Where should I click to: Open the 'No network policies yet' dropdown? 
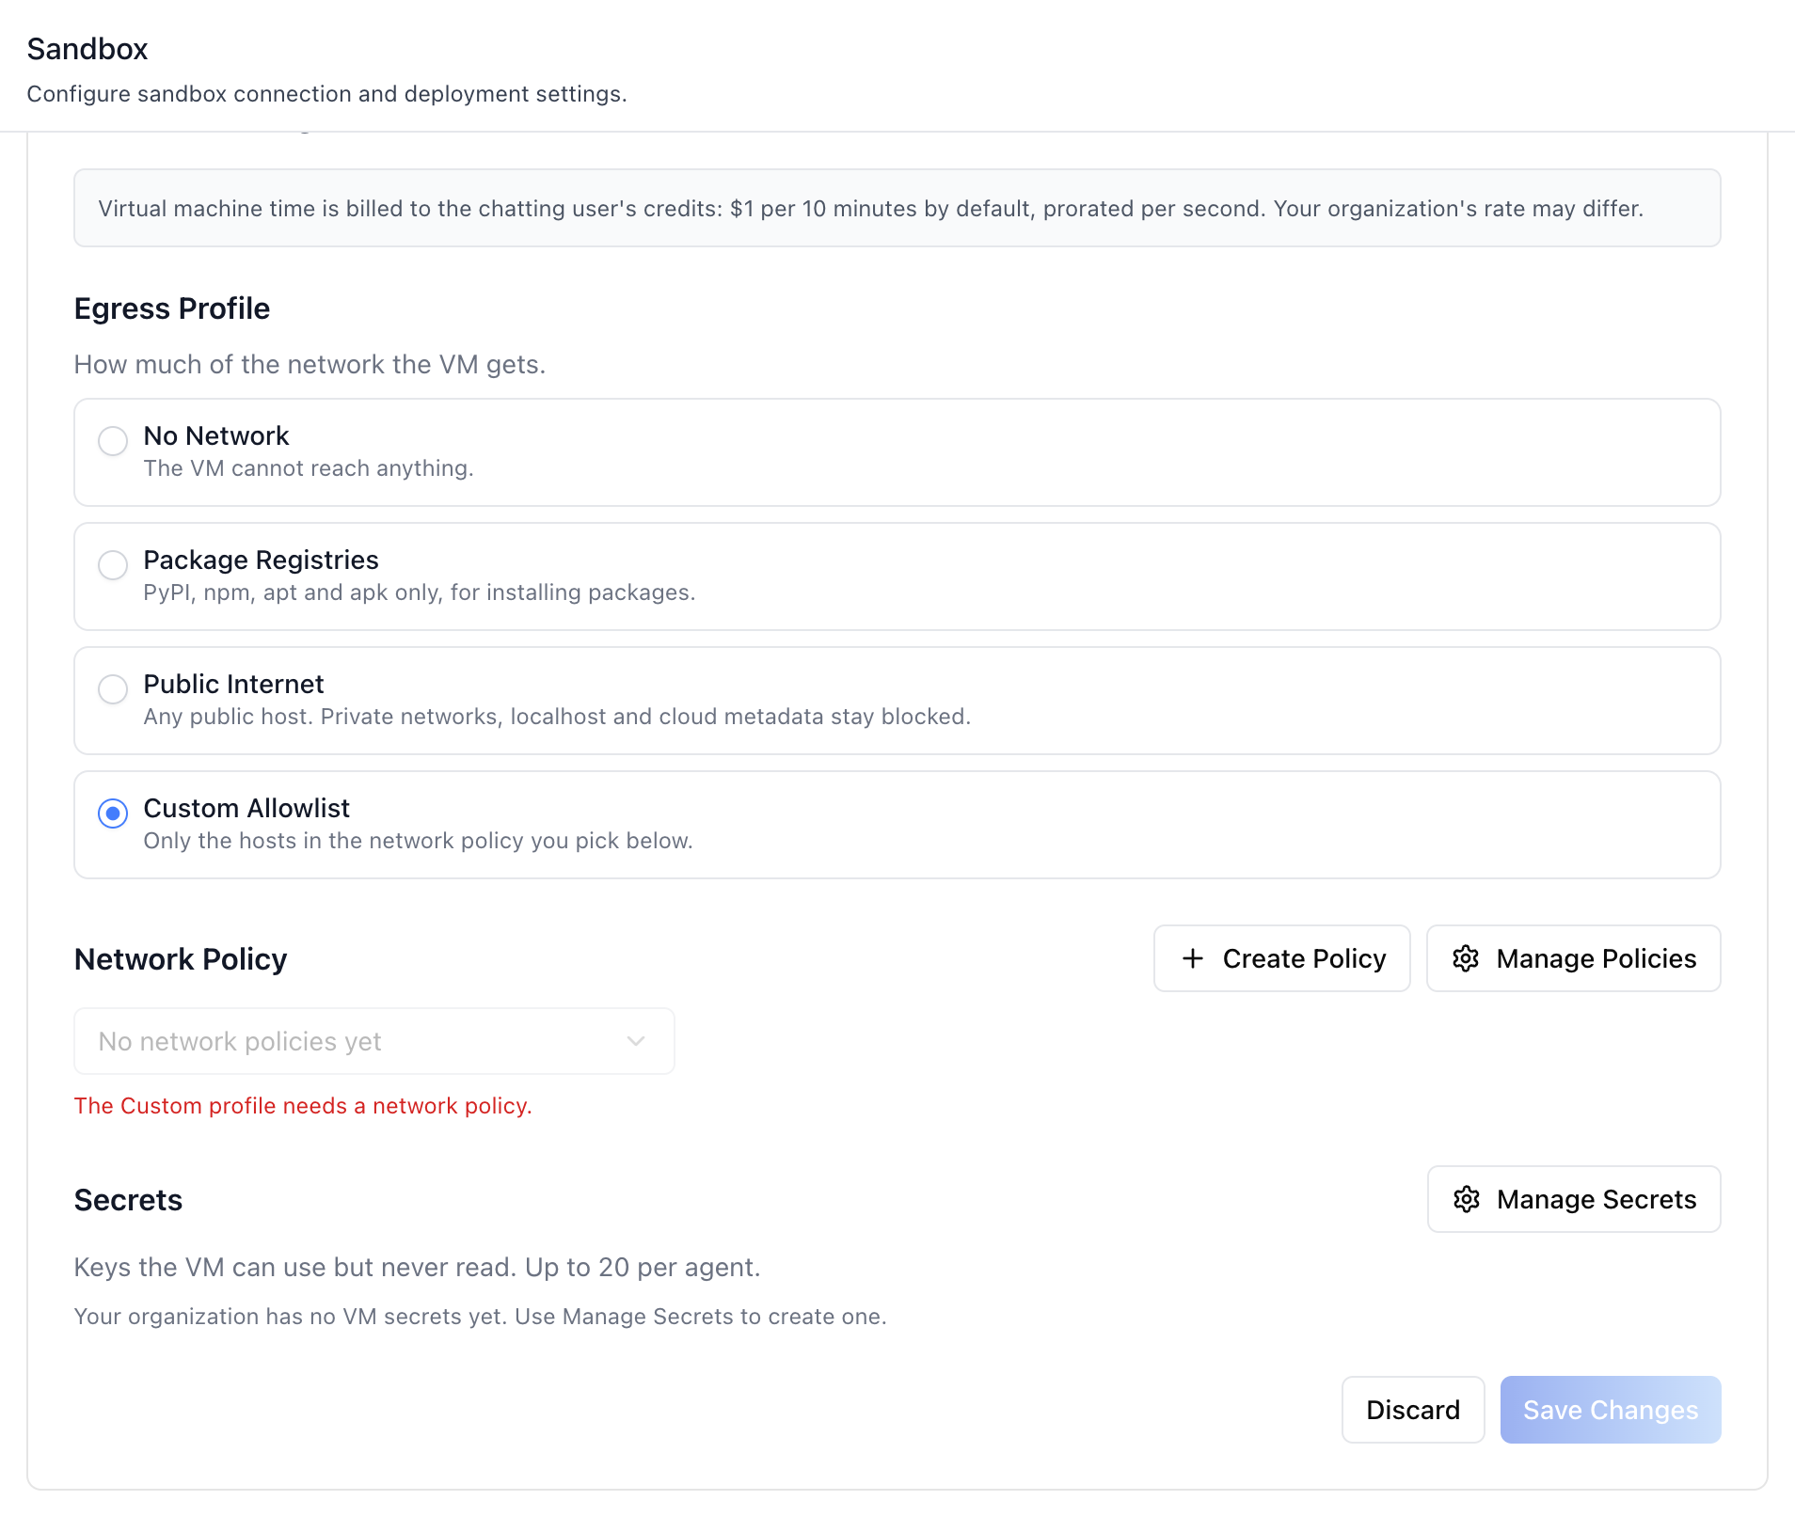click(x=374, y=1041)
